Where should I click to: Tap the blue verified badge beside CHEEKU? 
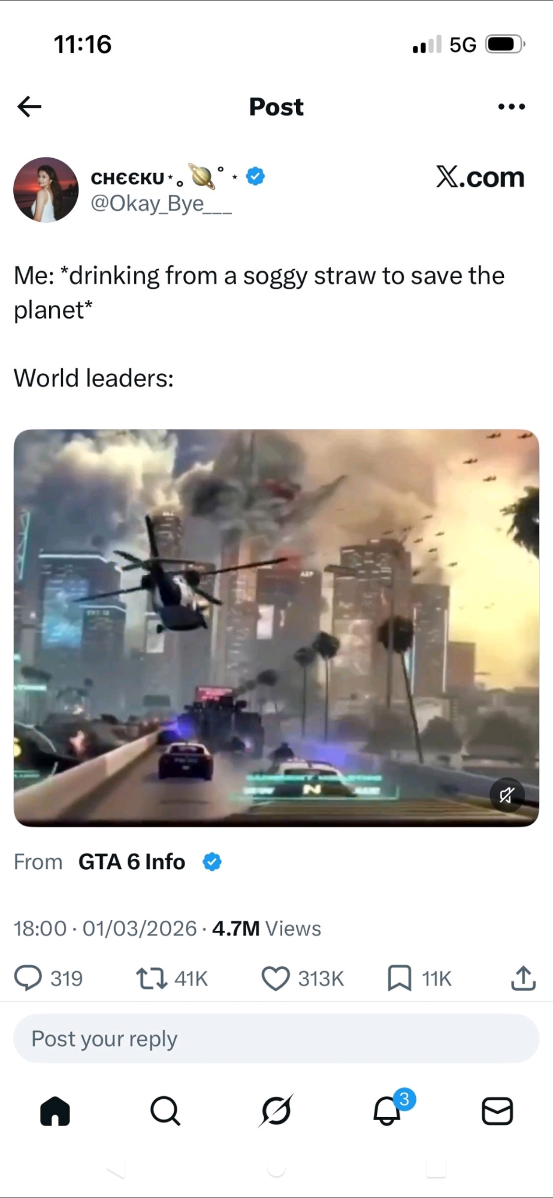(x=256, y=176)
